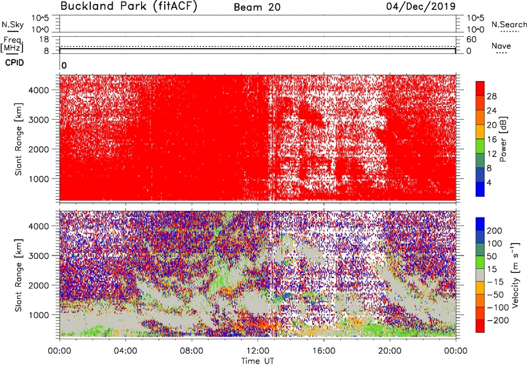Click the 'Freq. [MHz]' axis label
The height and width of the screenshot is (365, 527).
coord(13,44)
